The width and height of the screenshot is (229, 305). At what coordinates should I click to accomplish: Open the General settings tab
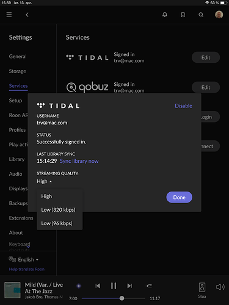18,56
